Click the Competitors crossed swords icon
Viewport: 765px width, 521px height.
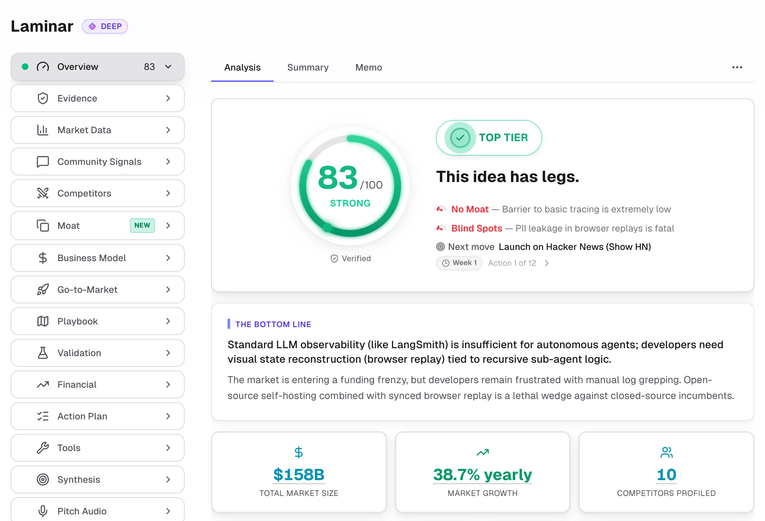coord(43,193)
